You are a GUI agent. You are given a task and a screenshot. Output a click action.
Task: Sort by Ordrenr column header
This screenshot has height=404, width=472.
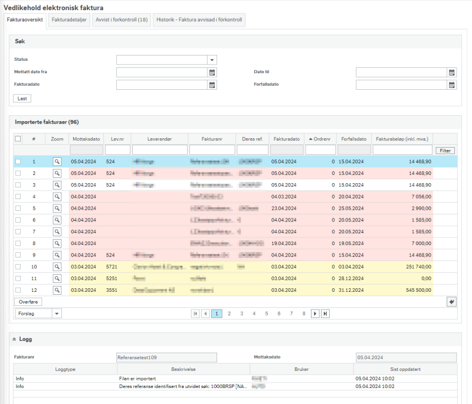[320, 139]
